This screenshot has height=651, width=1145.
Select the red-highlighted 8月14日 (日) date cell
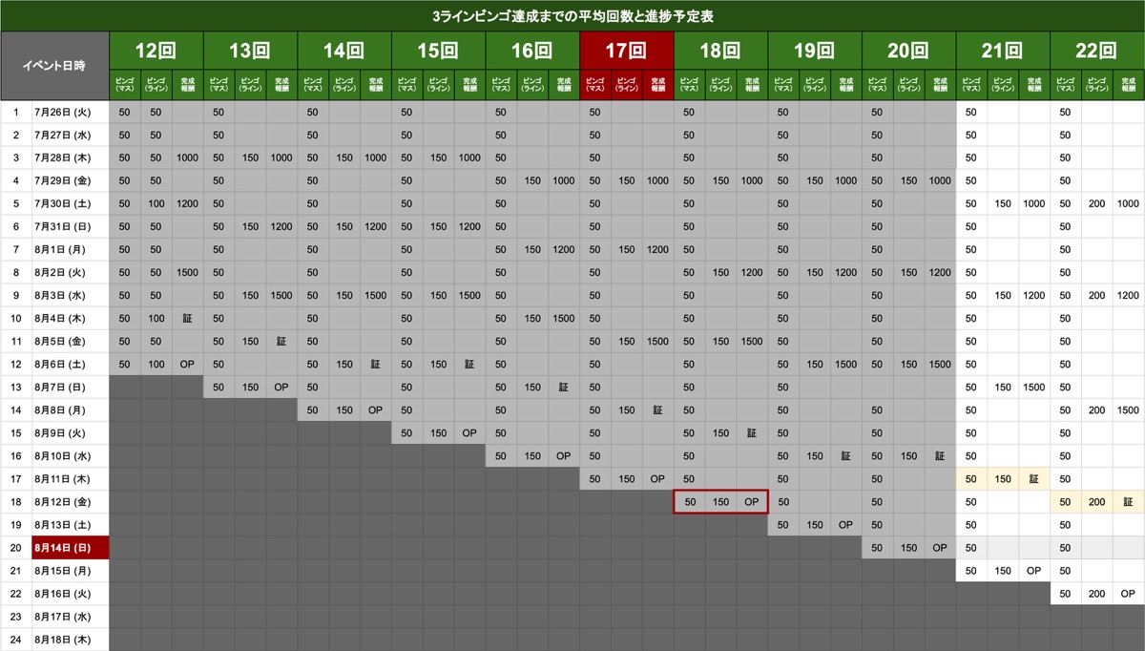pyautogui.click(x=71, y=548)
